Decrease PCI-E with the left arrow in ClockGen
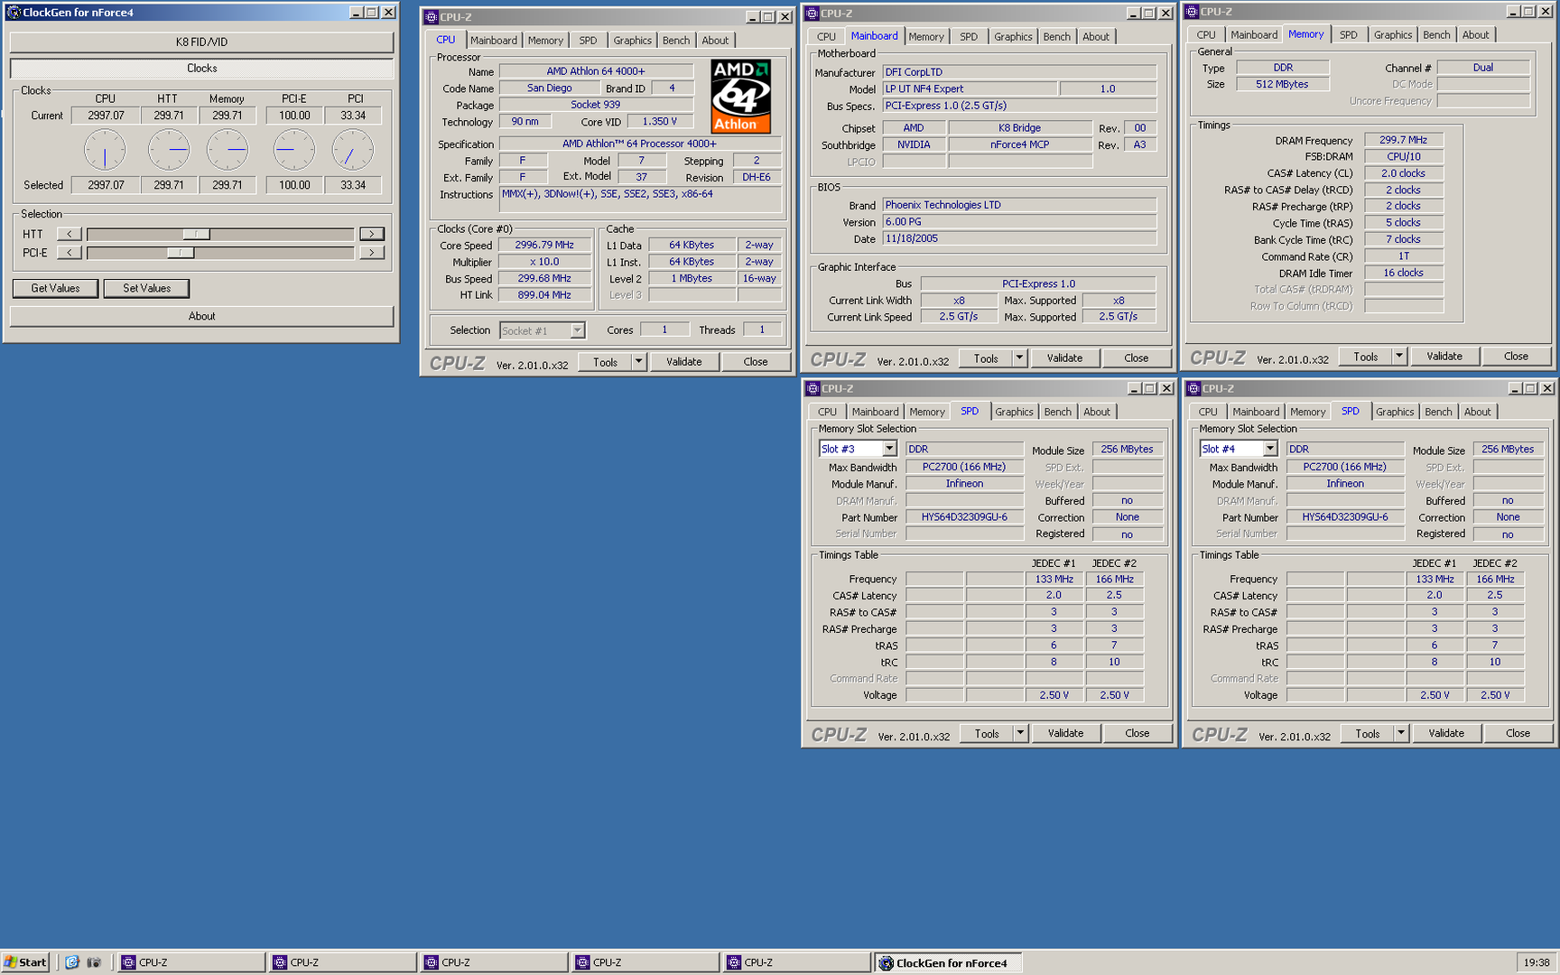The width and height of the screenshot is (1560, 975). pyautogui.click(x=69, y=253)
